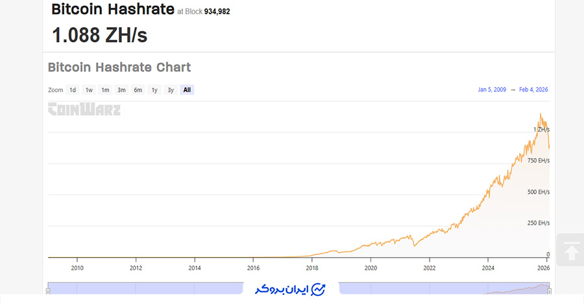584x305 pixels.
Task: Click the Bitcoin Hashrate Chart heading
Action: click(x=119, y=67)
